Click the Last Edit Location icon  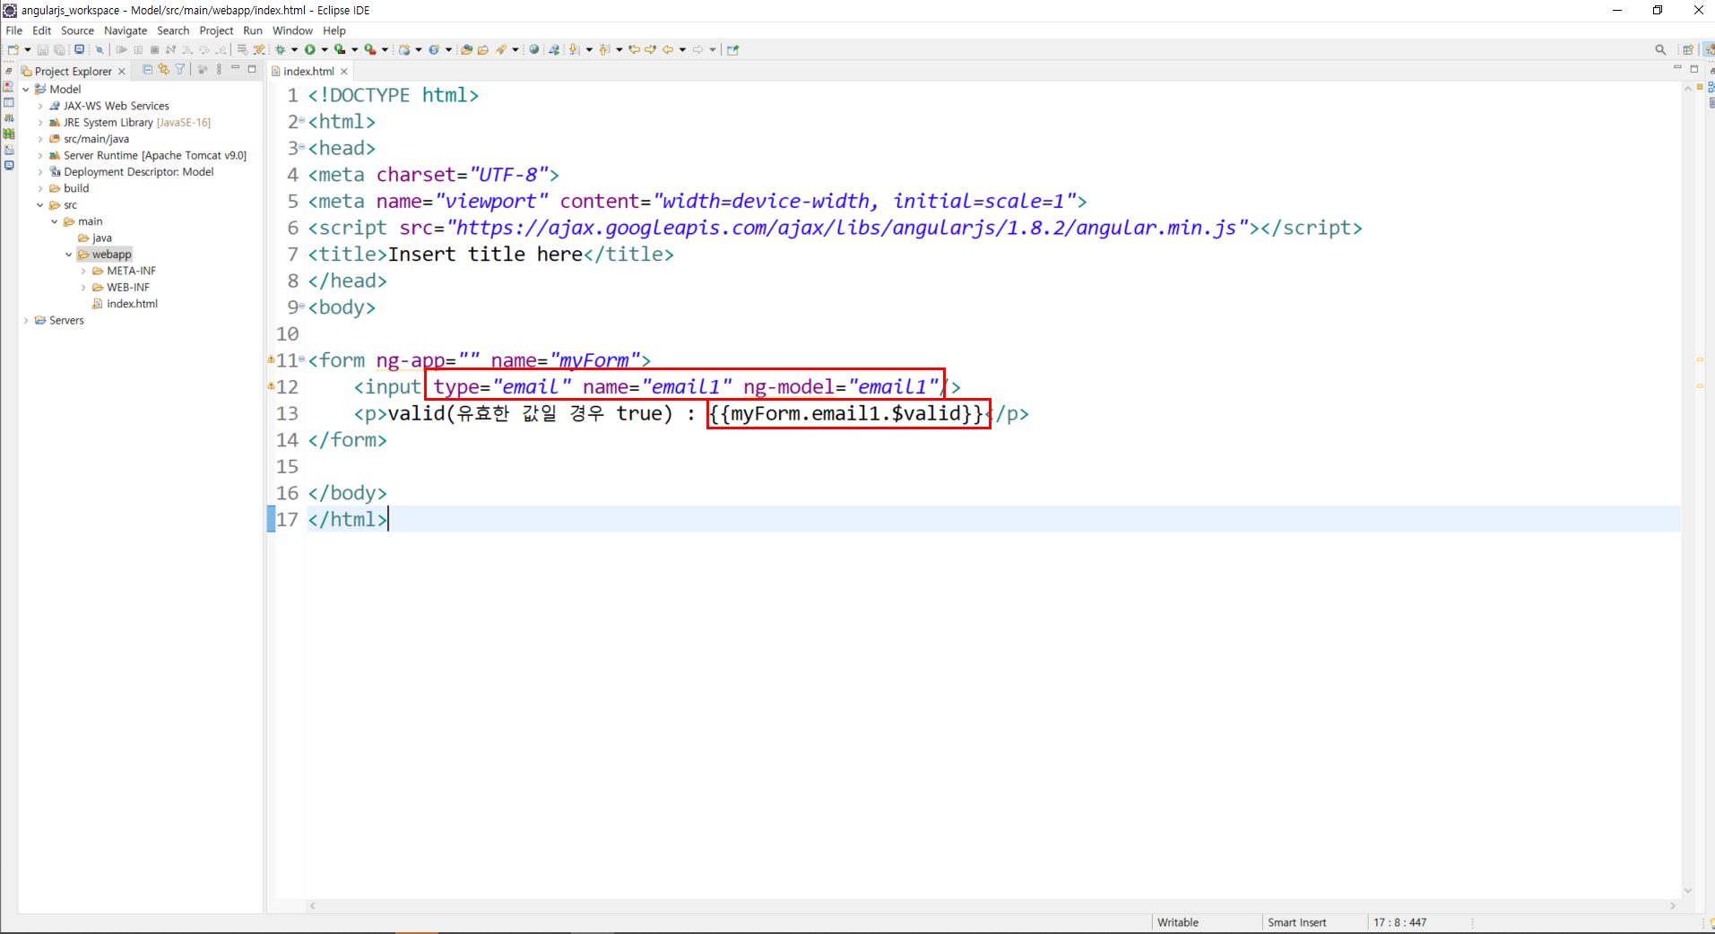point(635,50)
